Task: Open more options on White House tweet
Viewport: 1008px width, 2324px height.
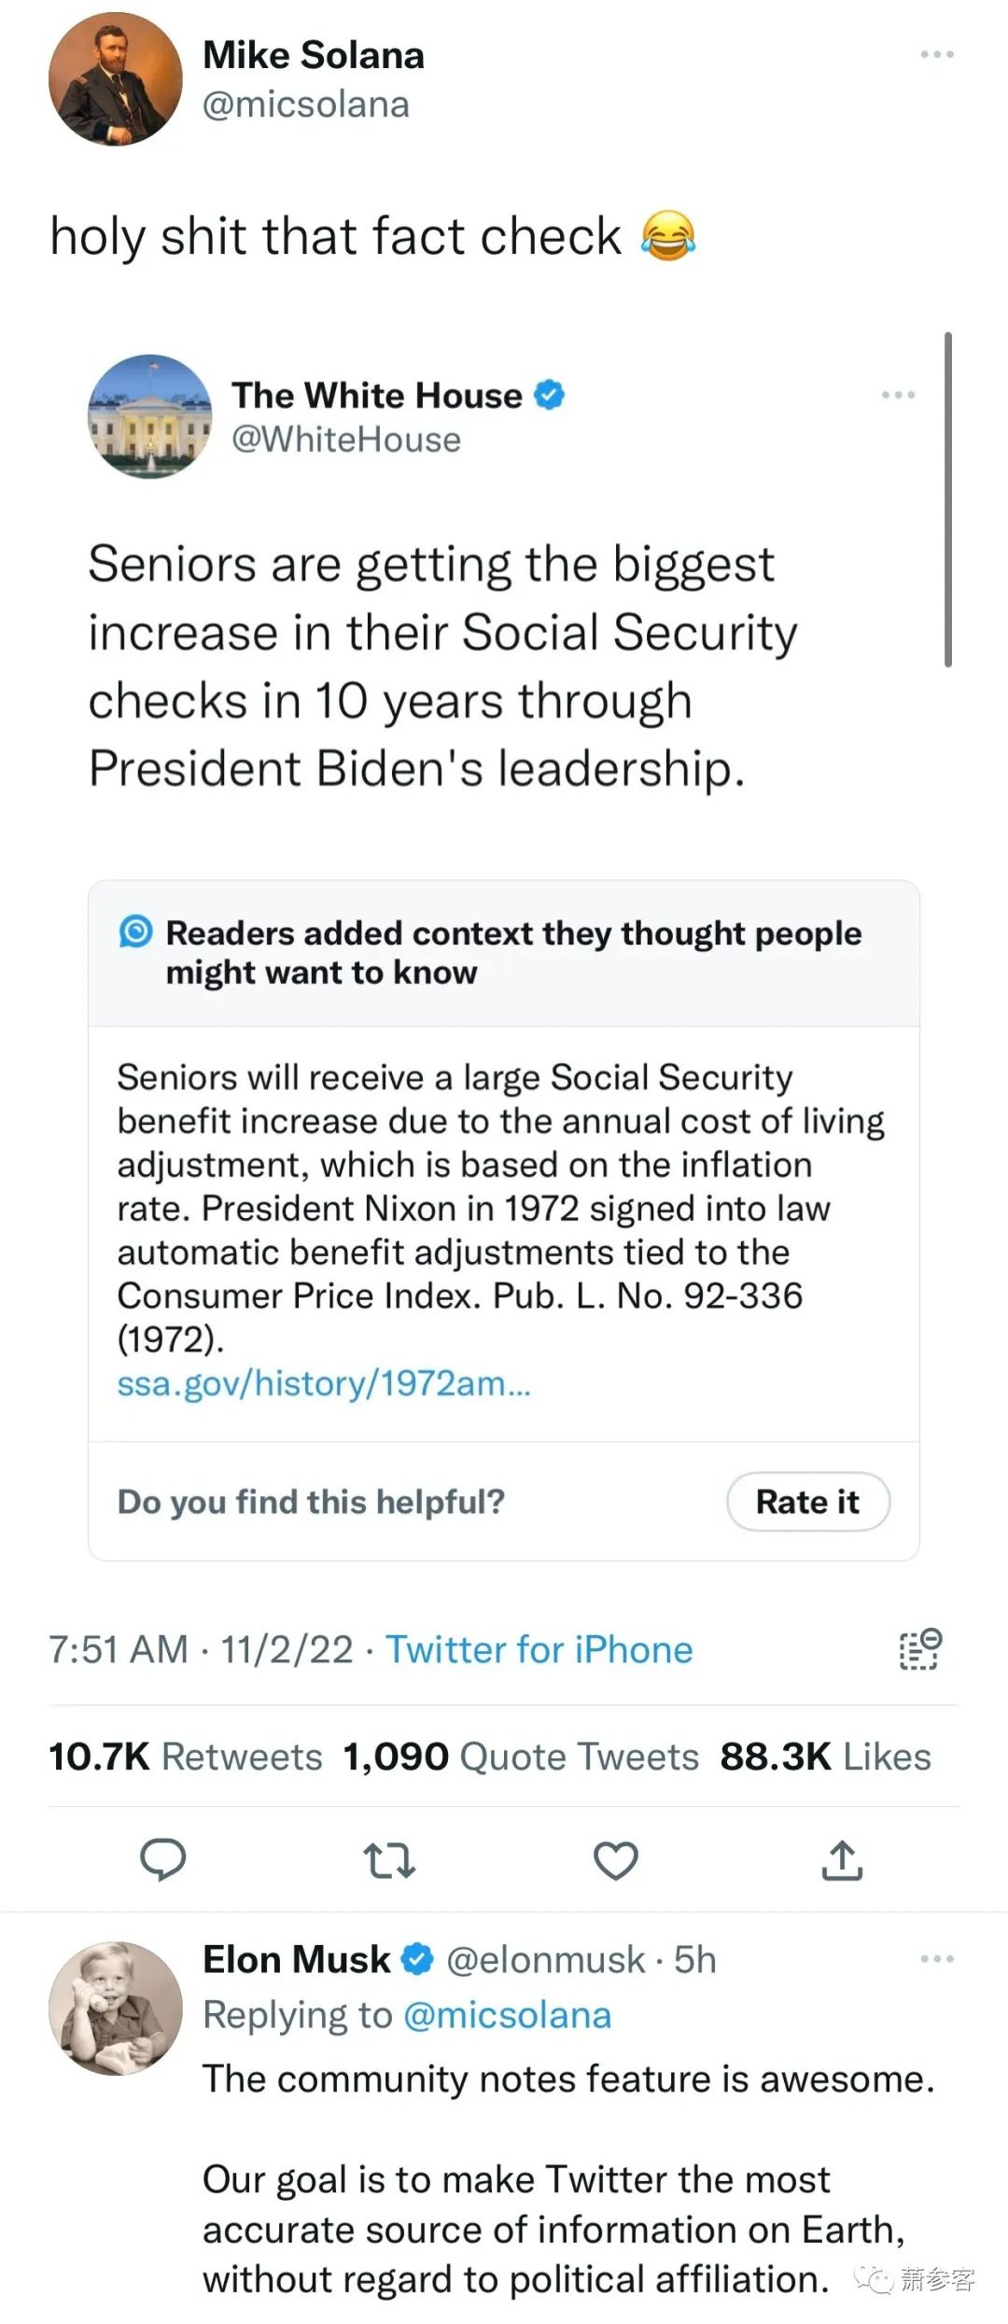Action: pyautogui.click(x=898, y=395)
